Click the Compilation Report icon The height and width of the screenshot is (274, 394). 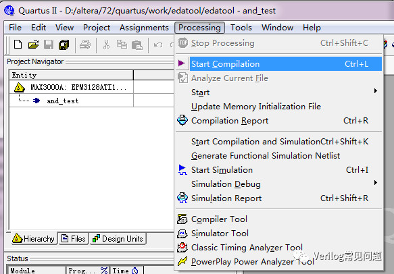point(182,120)
